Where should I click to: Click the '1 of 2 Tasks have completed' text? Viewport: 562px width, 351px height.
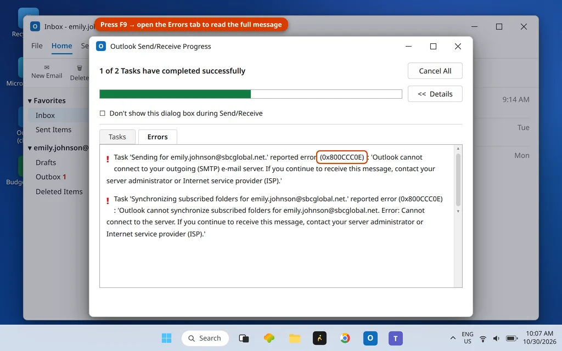pyautogui.click(x=172, y=71)
